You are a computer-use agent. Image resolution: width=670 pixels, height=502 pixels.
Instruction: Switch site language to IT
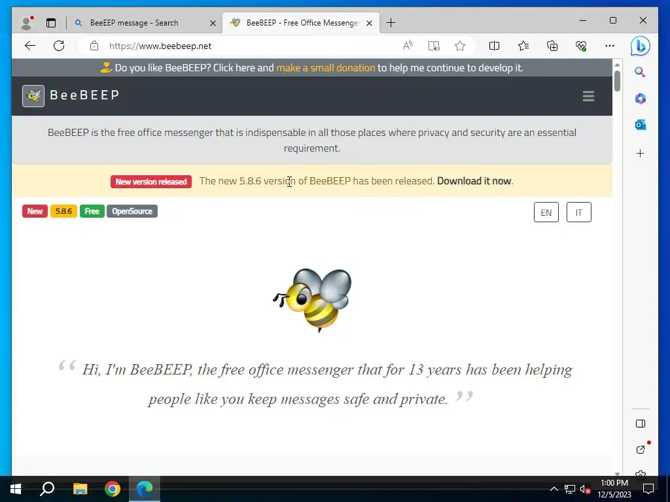[578, 212]
